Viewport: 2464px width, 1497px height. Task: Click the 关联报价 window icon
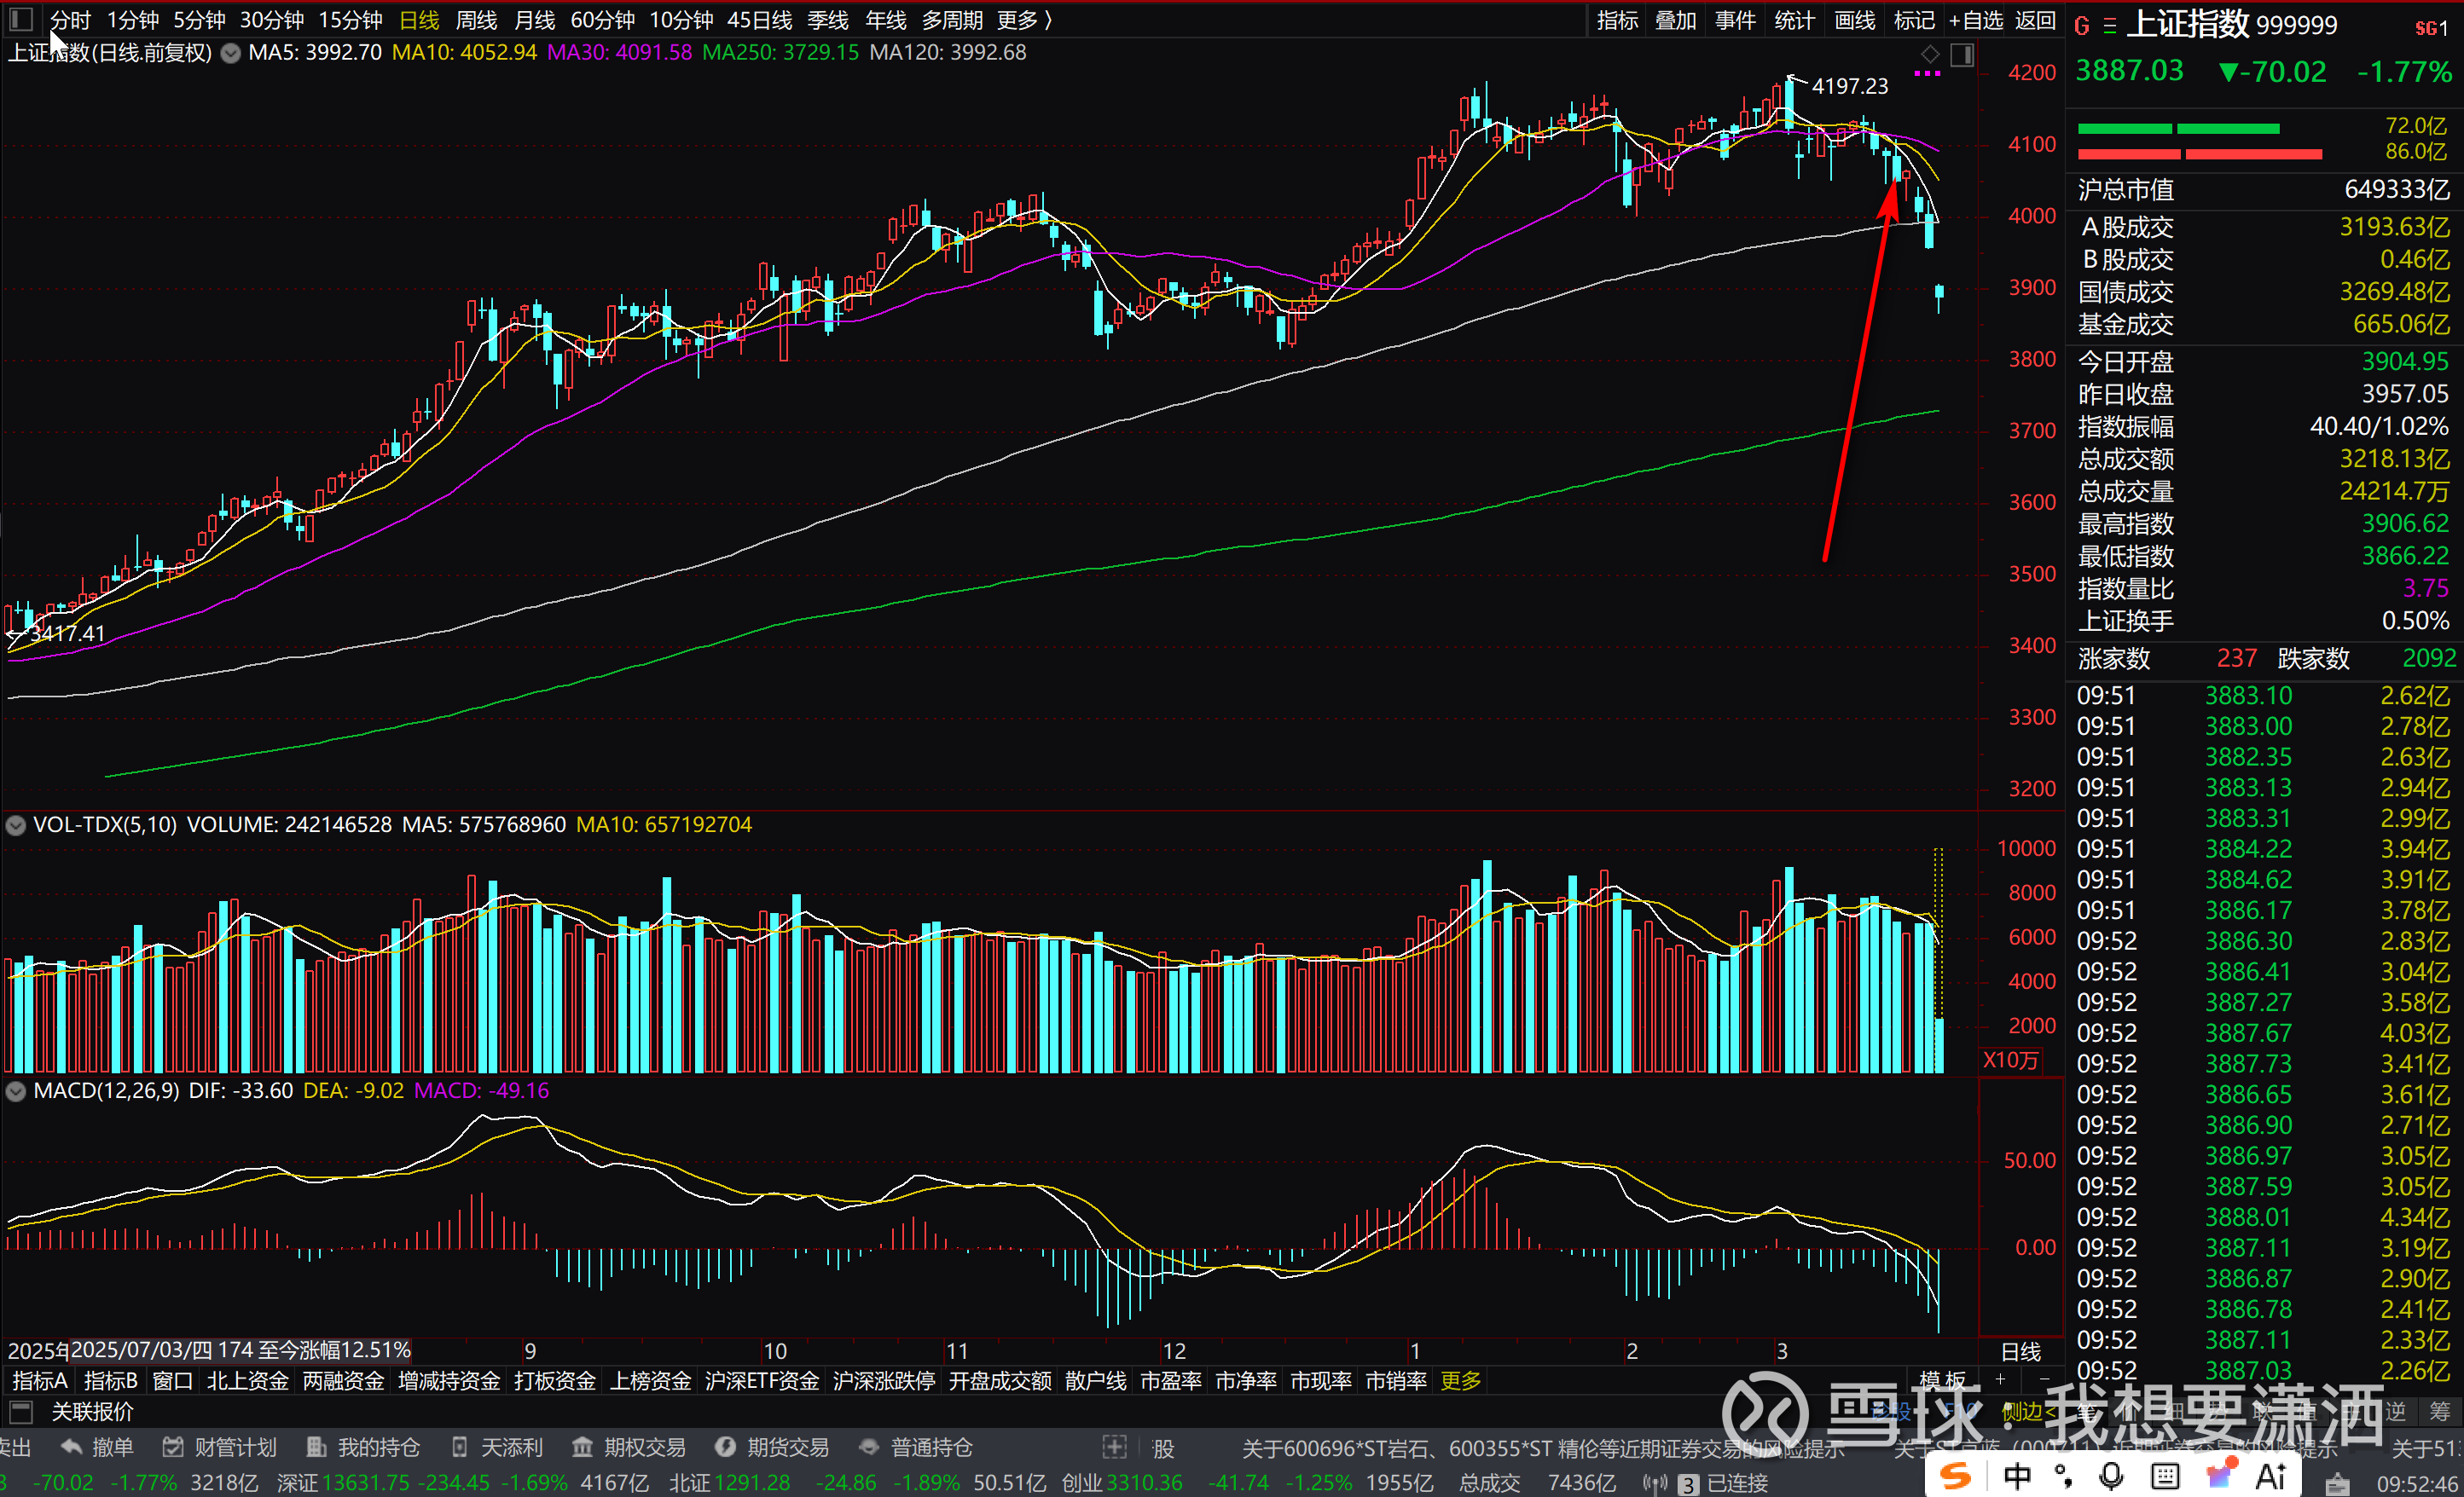(x=21, y=1412)
